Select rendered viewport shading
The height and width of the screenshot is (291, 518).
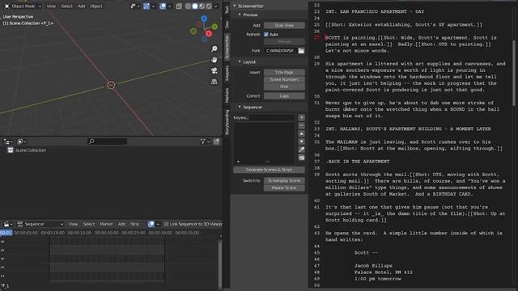209,6
